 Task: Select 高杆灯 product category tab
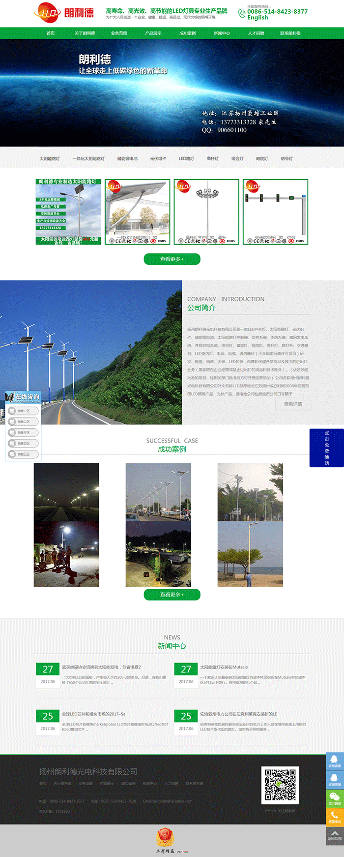point(212,159)
